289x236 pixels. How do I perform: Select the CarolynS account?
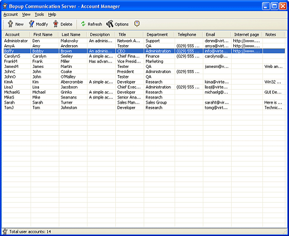(144, 56)
